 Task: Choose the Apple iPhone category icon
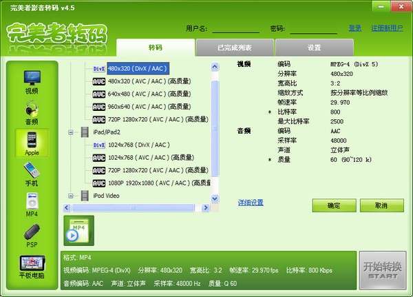(x=32, y=140)
